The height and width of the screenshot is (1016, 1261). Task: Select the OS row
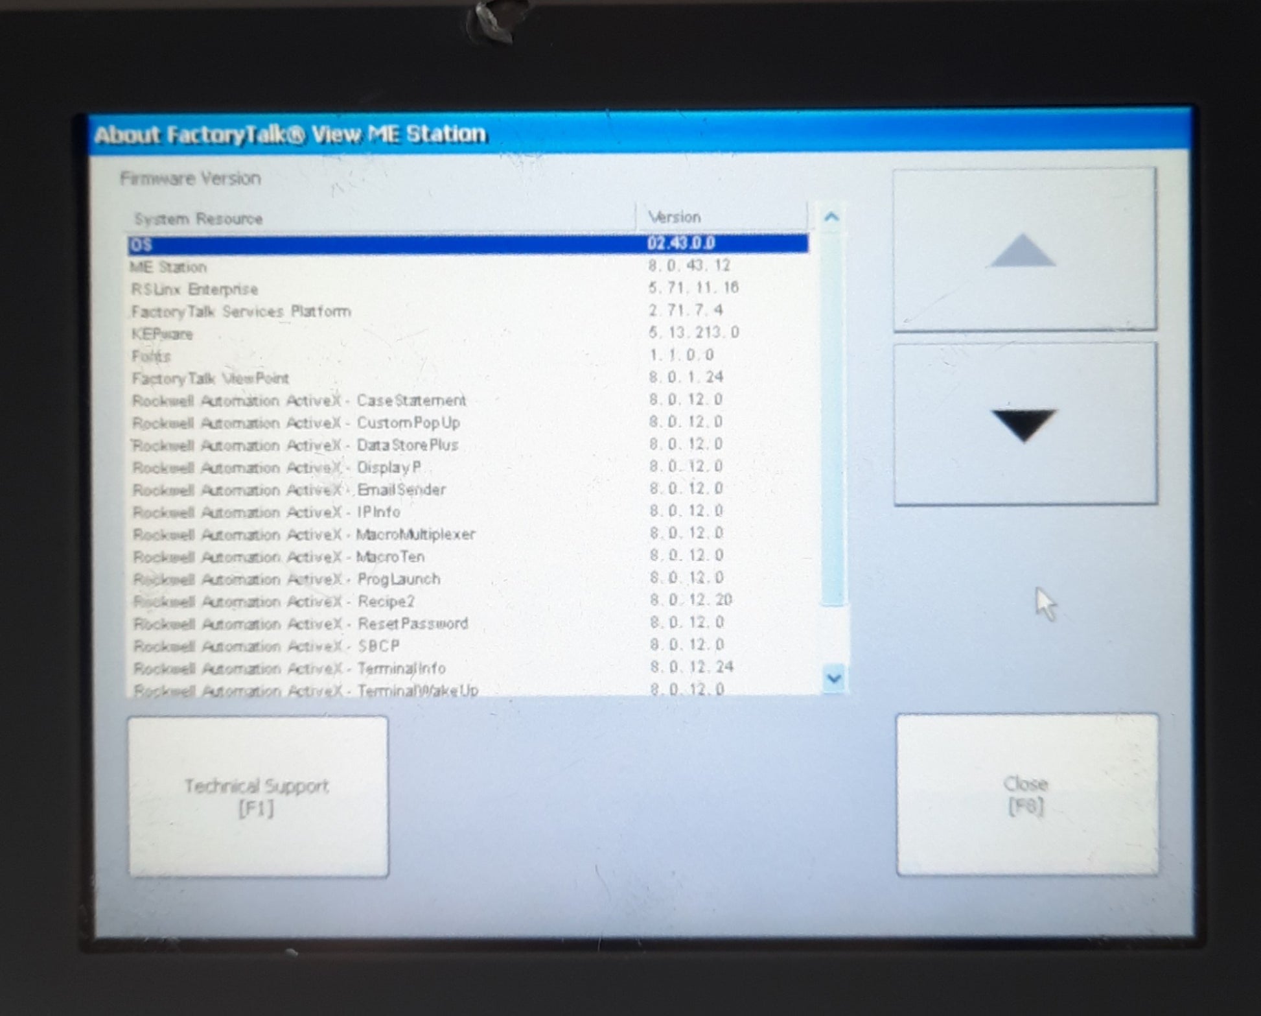[x=468, y=244]
